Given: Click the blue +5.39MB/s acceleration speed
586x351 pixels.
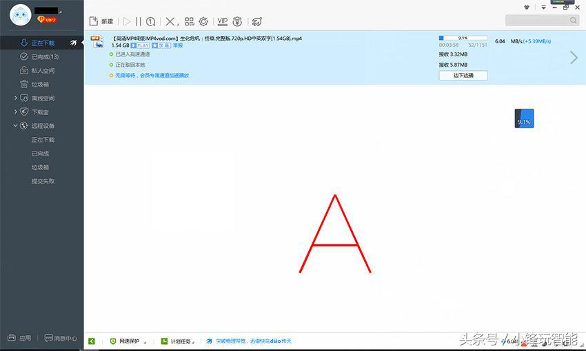Looking at the screenshot, I should click(537, 41).
